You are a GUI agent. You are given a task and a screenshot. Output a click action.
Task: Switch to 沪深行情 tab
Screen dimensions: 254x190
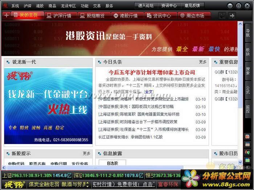pos(61,16)
